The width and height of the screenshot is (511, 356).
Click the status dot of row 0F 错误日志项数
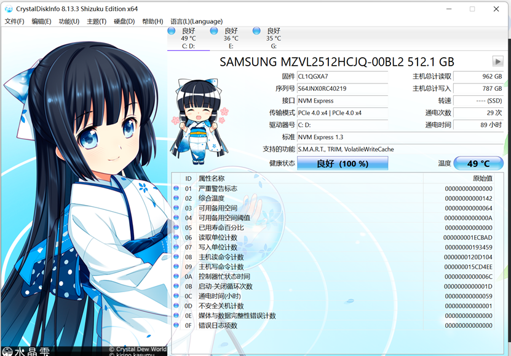(x=176, y=325)
